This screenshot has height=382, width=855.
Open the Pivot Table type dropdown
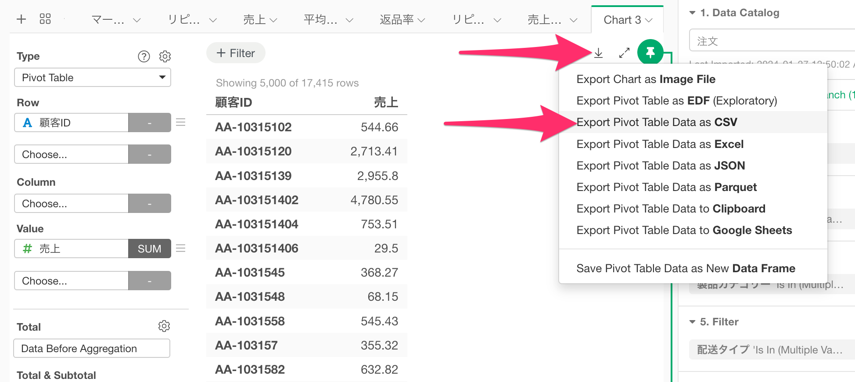93,78
